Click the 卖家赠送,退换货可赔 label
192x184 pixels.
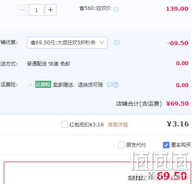(x=78, y=85)
